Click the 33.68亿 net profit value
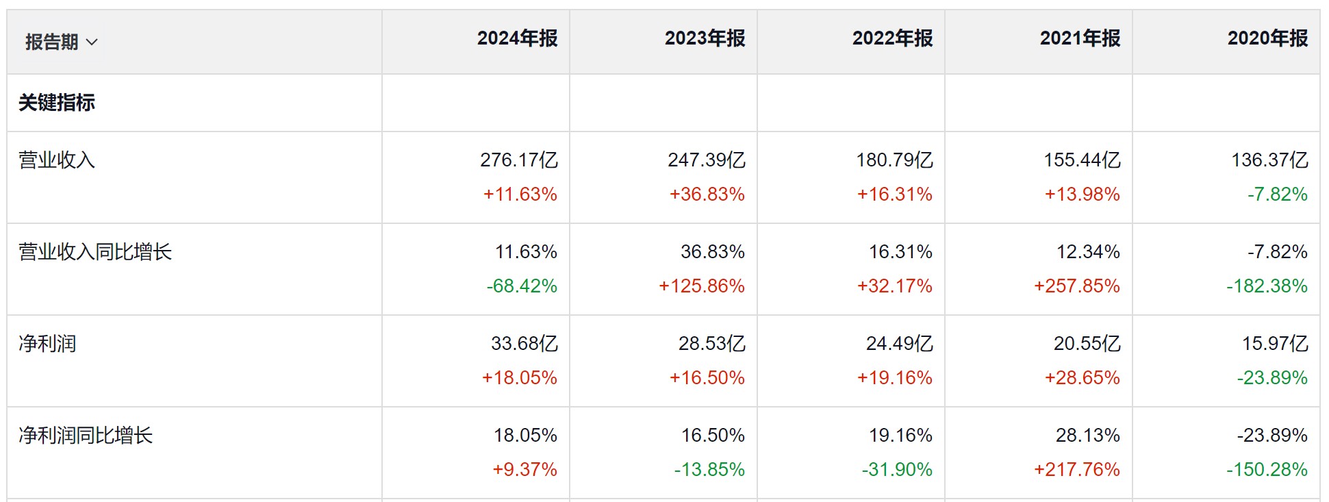1329x502 pixels. click(524, 344)
